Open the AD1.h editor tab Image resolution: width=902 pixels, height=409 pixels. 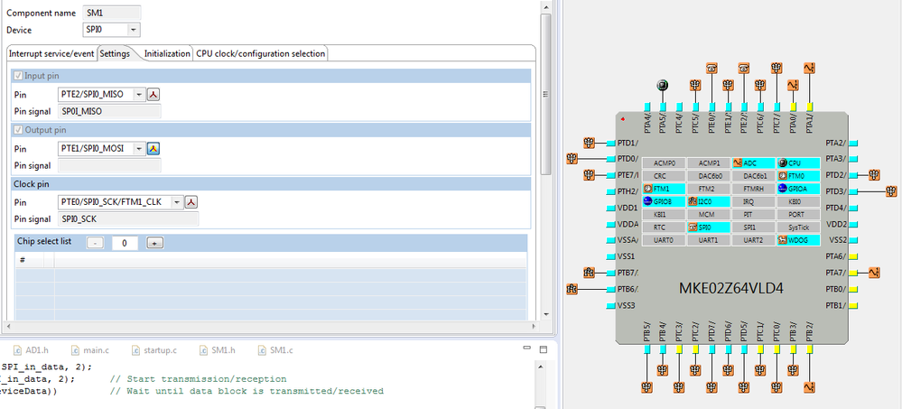[x=32, y=349]
